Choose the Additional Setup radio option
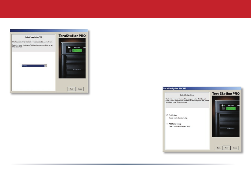Image resolution: width=251 pixels, height=173 pixels. pyautogui.click(x=167, y=124)
